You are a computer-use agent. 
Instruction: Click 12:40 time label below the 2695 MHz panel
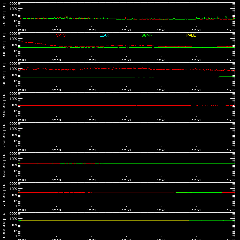click(x=161, y=150)
